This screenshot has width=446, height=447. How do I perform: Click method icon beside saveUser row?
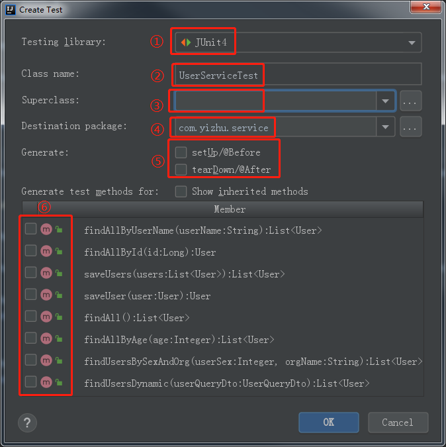pyautogui.click(x=46, y=295)
